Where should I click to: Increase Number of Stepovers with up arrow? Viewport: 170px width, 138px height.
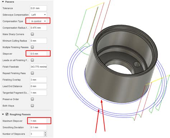45,133
